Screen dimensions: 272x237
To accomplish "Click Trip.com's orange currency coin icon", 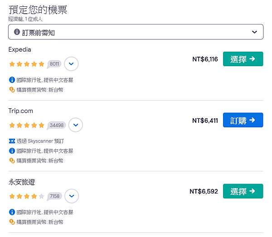I will coord(12,160).
